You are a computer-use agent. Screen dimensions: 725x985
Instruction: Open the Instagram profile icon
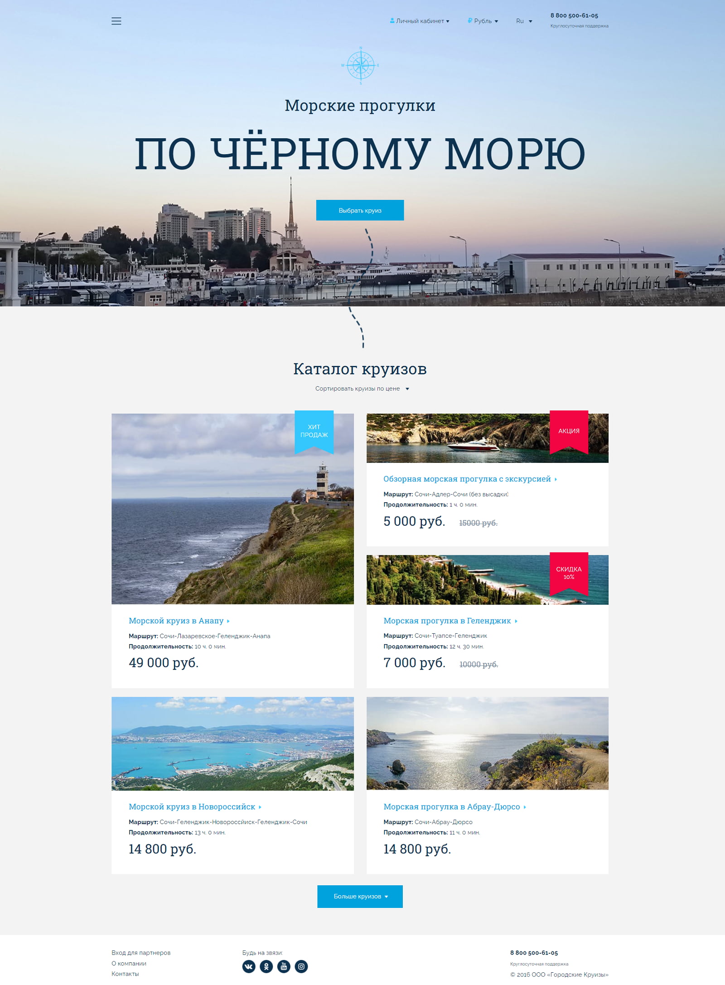(x=301, y=966)
